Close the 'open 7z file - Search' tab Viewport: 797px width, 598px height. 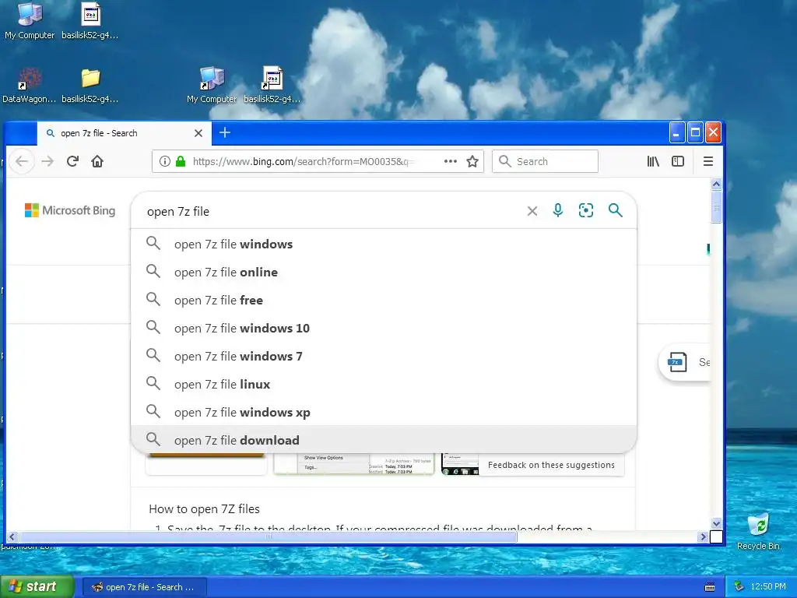198,133
